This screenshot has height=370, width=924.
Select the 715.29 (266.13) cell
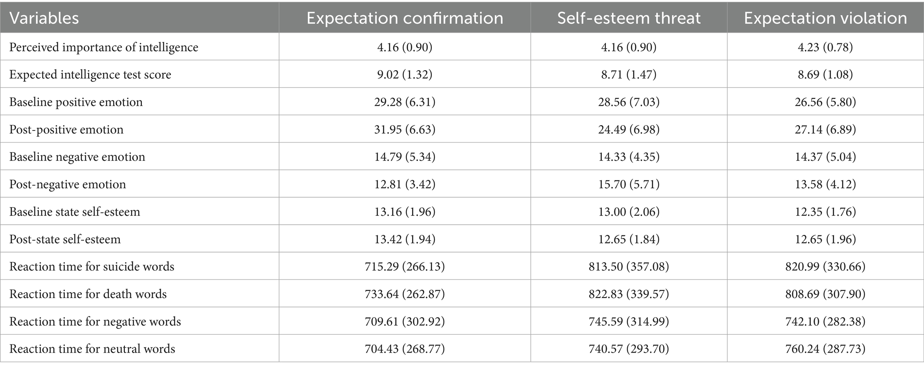[405, 267]
